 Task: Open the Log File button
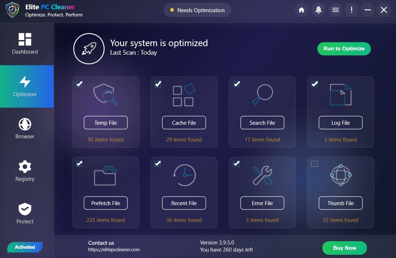341,123
